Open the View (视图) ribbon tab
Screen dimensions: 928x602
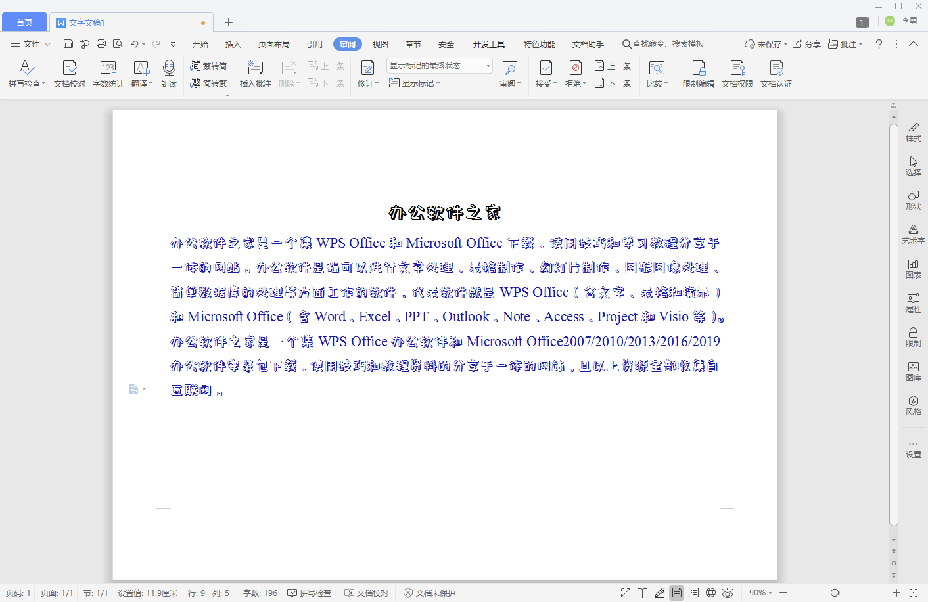tap(381, 44)
